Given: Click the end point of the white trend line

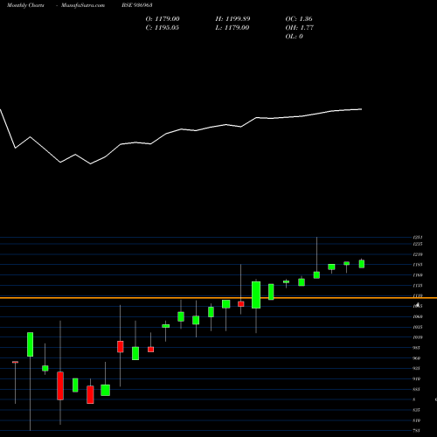Looking at the screenshot, I should click(362, 109).
